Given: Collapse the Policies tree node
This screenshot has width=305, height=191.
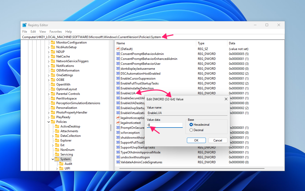Looking at the screenshot, I should [x=49, y=122].
